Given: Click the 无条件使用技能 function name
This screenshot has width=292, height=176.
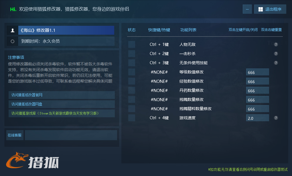Looking at the screenshot, I should 193,63.
